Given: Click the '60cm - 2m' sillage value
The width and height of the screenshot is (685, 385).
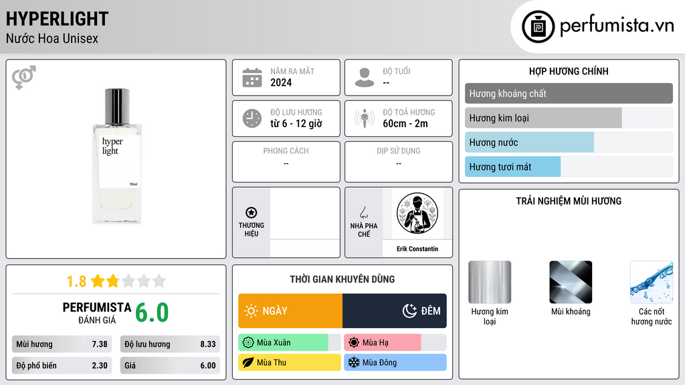Looking at the screenshot, I should 405,124.
